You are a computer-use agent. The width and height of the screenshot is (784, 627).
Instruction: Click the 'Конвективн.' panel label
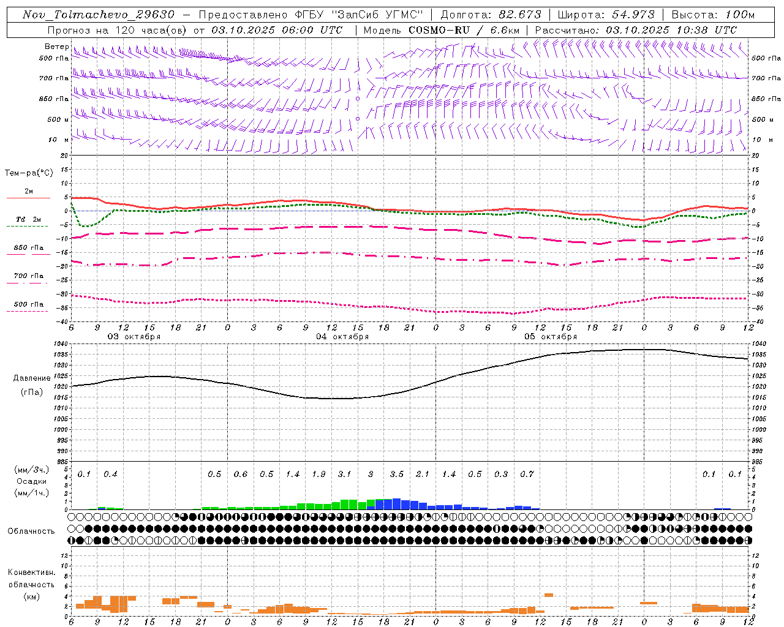pyautogui.click(x=32, y=573)
